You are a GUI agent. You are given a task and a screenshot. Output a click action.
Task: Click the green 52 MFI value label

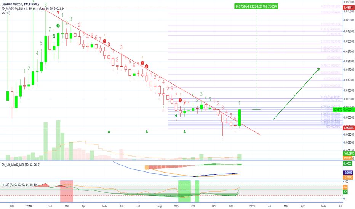pyautogui.click(x=345, y=192)
